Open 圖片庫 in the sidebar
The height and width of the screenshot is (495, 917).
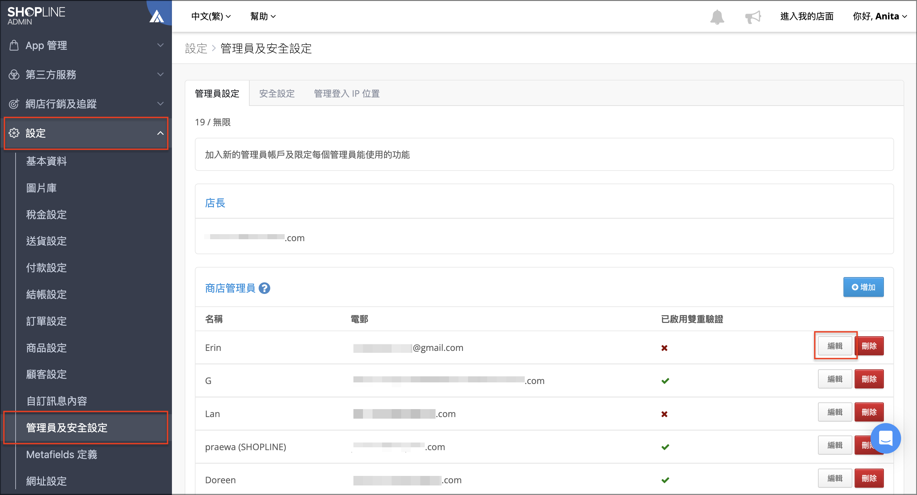[41, 188]
